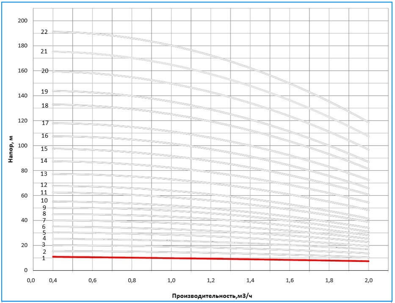Select the curve label 19
Screen dimensions: 395x303
click(44, 92)
